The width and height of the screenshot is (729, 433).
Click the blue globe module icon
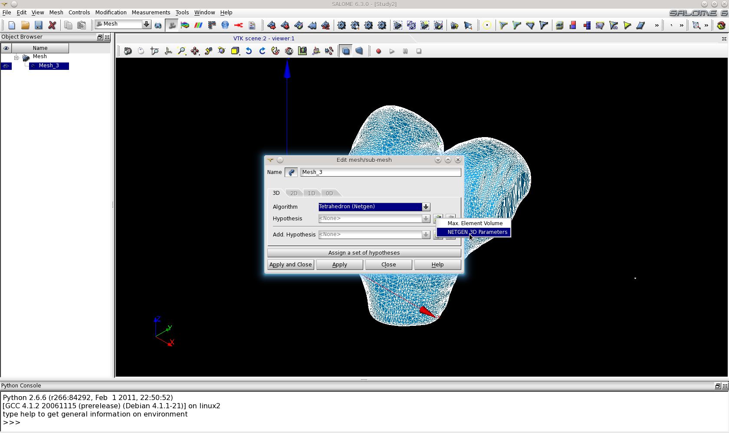225,25
